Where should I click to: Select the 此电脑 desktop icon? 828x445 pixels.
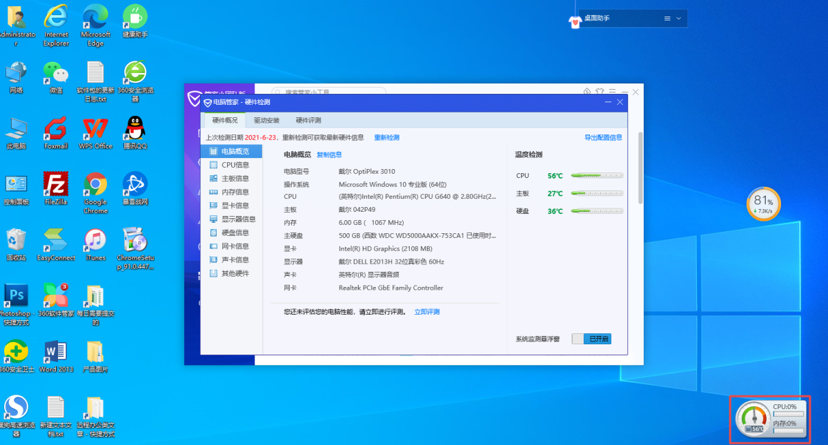coord(17,133)
